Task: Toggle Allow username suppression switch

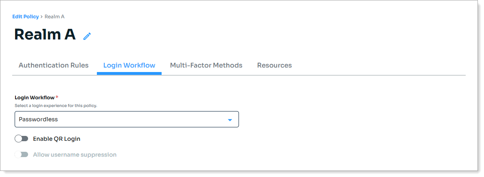Action: [x=22, y=155]
